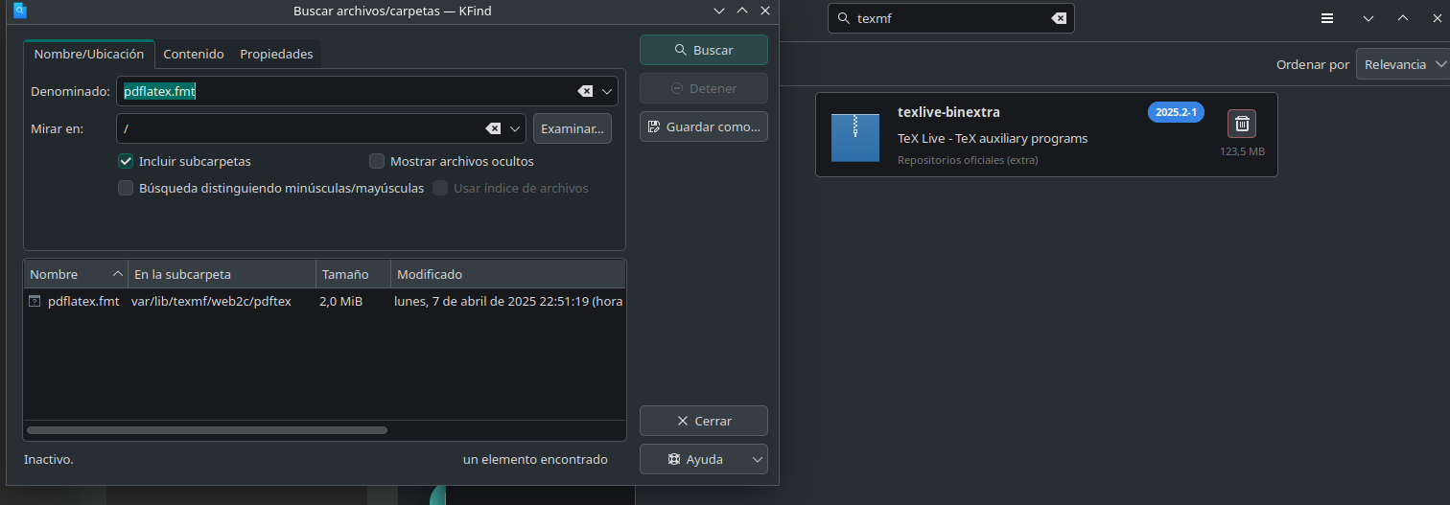This screenshot has width=1450, height=505.
Task: Click the texmf search input box
Action: pyautogui.click(x=949, y=18)
